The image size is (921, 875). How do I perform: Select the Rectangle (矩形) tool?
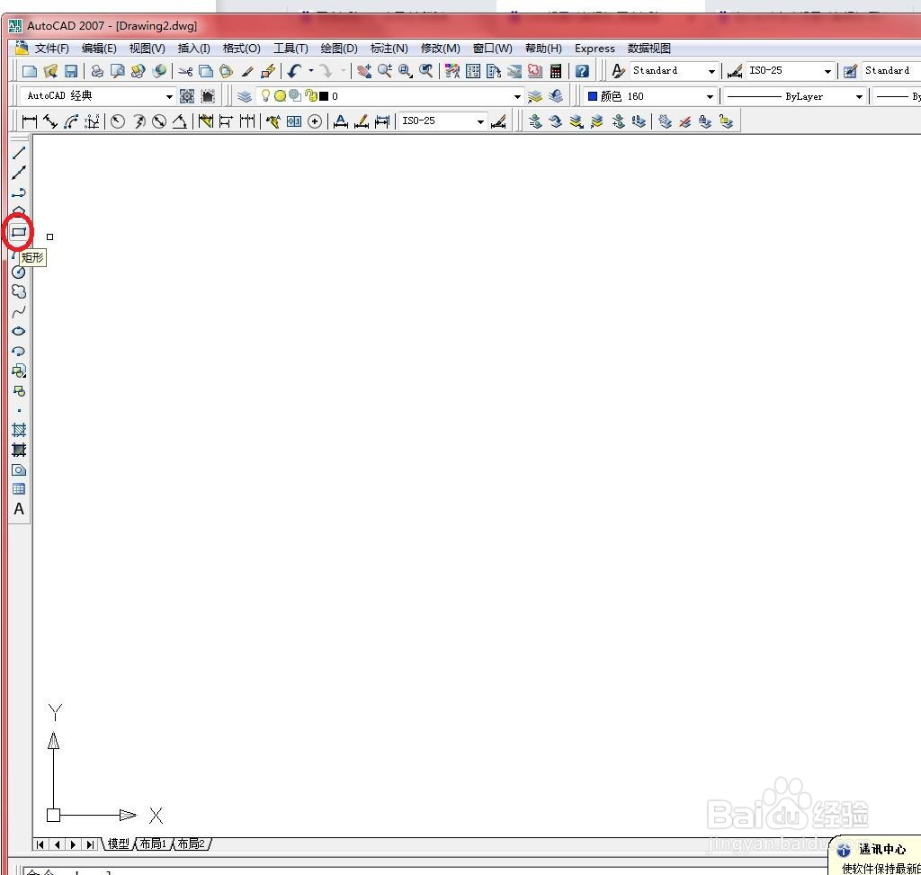[x=19, y=232]
